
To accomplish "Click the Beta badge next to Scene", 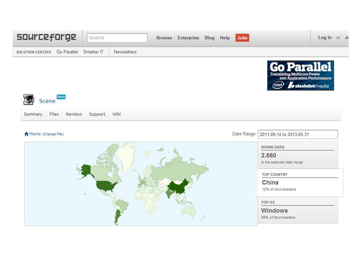I will coord(61,97).
